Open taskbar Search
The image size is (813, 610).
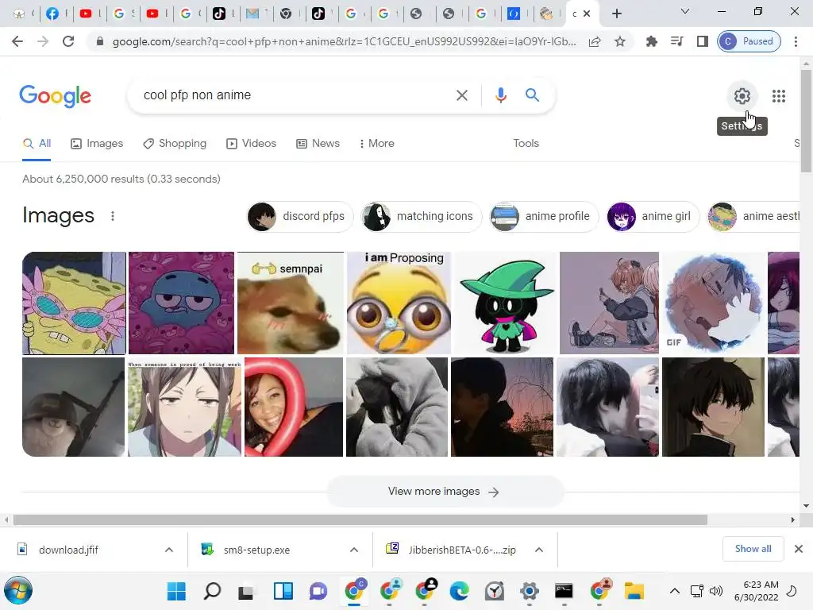pyautogui.click(x=212, y=591)
